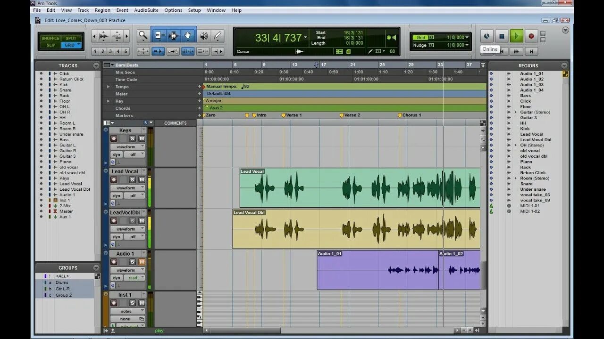604x339 pixels.
Task: Open the Region menu
Action: [x=102, y=10]
